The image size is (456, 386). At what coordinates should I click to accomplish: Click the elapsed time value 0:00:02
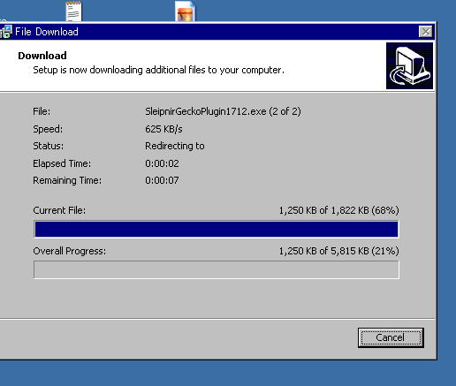[162, 163]
